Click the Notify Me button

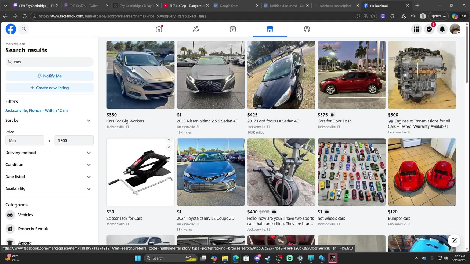49,76
